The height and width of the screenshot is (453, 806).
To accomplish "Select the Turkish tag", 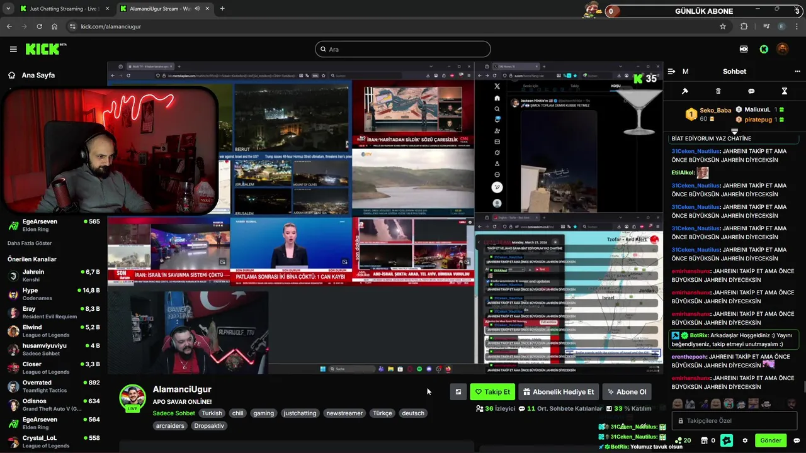I will [x=212, y=413].
